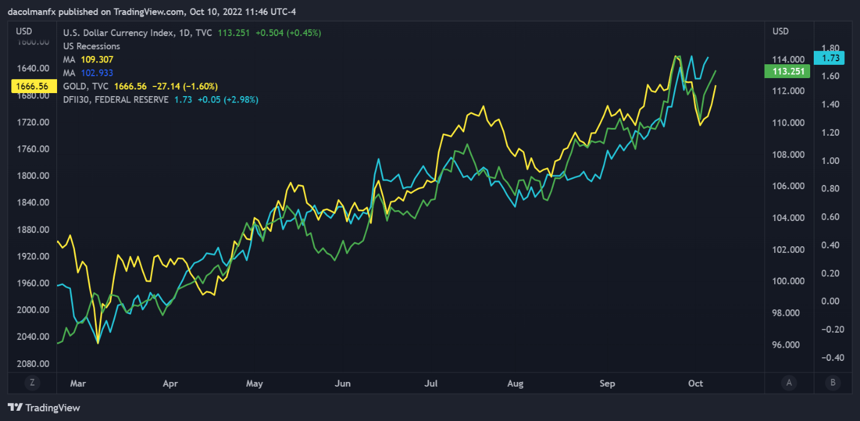This screenshot has height=421, width=860.
Task: Click the right axis USD currency label
Action: (x=781, y=31)
